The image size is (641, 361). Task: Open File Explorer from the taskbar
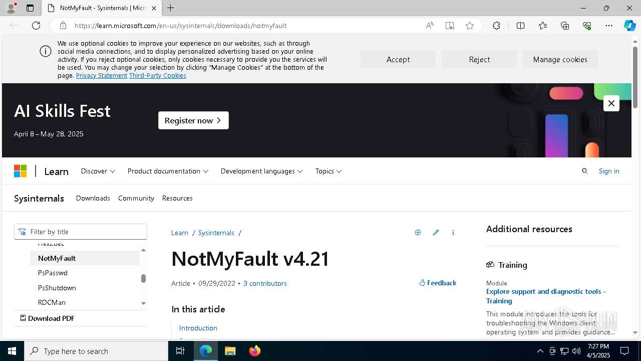[x=230, y=351]
